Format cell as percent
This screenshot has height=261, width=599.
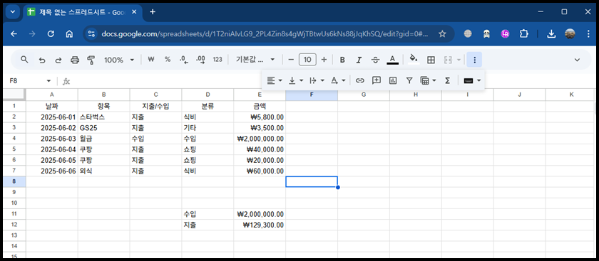pyautogui.click(x=168, y=60)
